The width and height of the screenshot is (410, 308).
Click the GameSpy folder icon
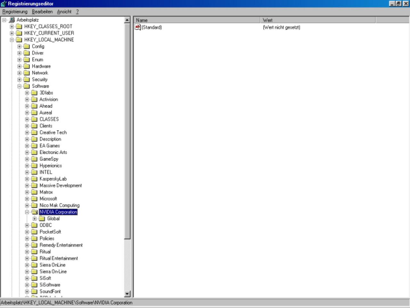tap(35, 159)
